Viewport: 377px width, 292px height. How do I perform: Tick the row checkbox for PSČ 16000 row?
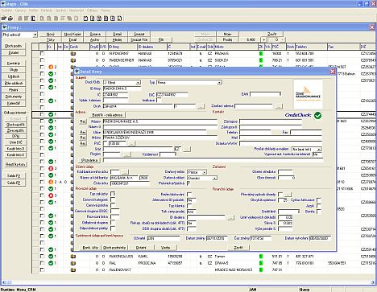coord(42,53)
